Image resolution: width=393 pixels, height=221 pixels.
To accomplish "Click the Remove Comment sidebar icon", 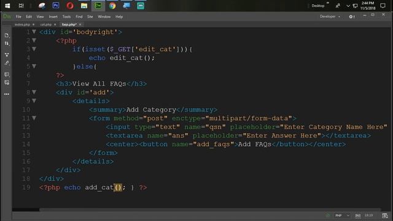I will click(x=7, y=82).
